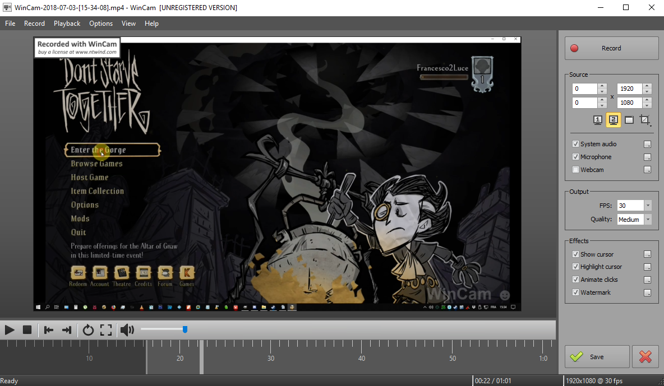This screenshot has height=386, width=664.
Task: Expand the FPS dropdown
Action: coord(648,205)
